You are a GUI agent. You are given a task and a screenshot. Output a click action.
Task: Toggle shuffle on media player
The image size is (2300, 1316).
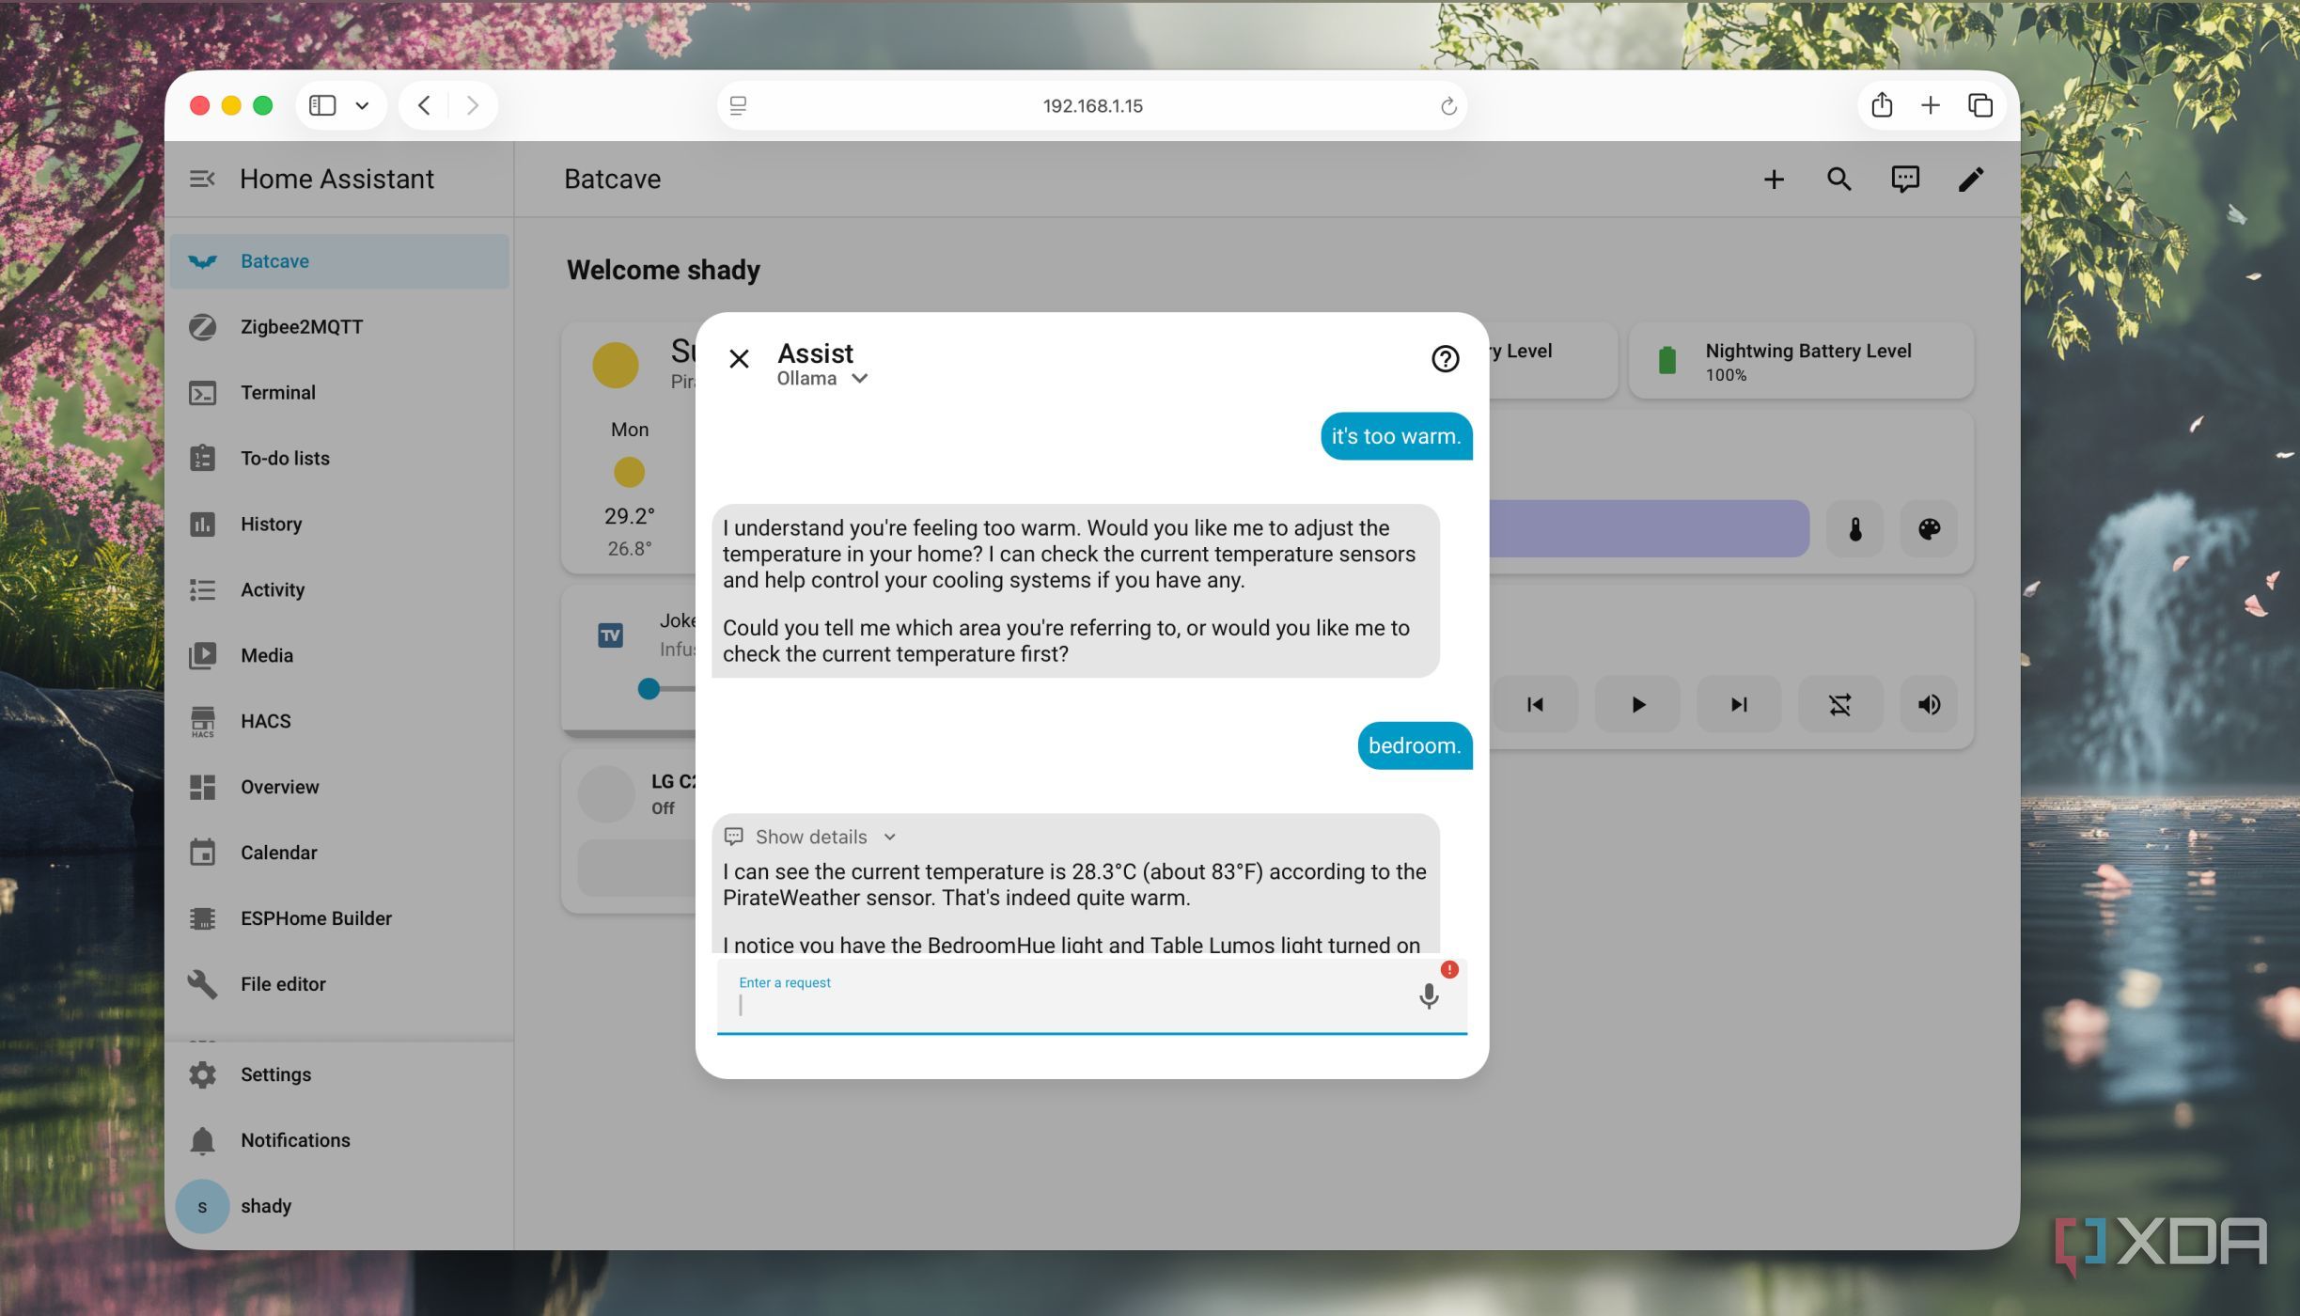point(1840,704)
